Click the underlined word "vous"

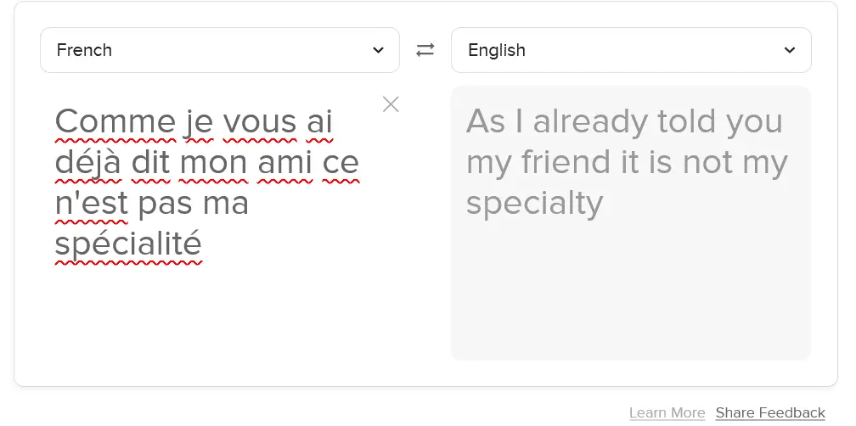(260, 121)
